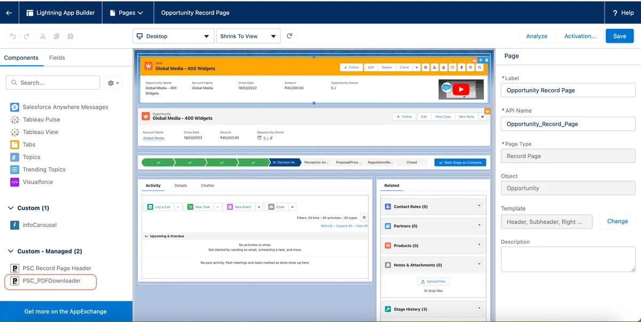Click the Global Media account link
The image size is (641, 322).
point(153,138)
